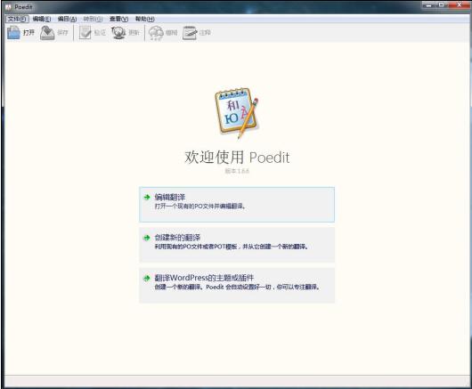The image size is (472, 389).
Task: Maximize the Poedit window
Action: point(442,5)
